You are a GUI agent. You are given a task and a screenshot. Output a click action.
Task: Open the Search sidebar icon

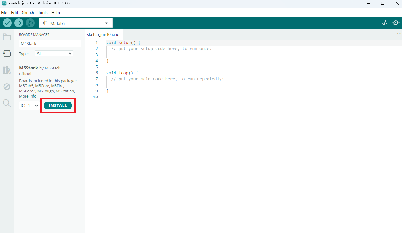[7, 103]
